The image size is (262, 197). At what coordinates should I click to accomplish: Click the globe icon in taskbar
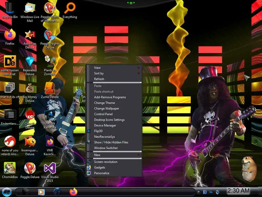coord(57,192)
